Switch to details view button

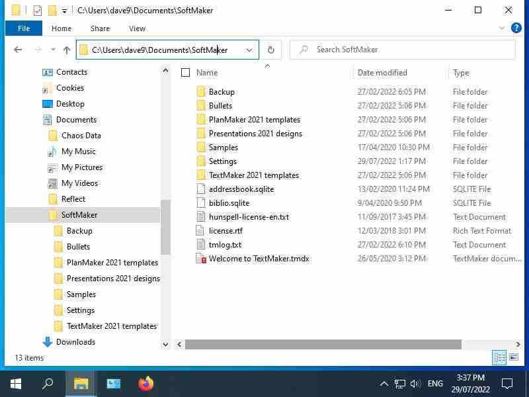[x=500, y=358]
